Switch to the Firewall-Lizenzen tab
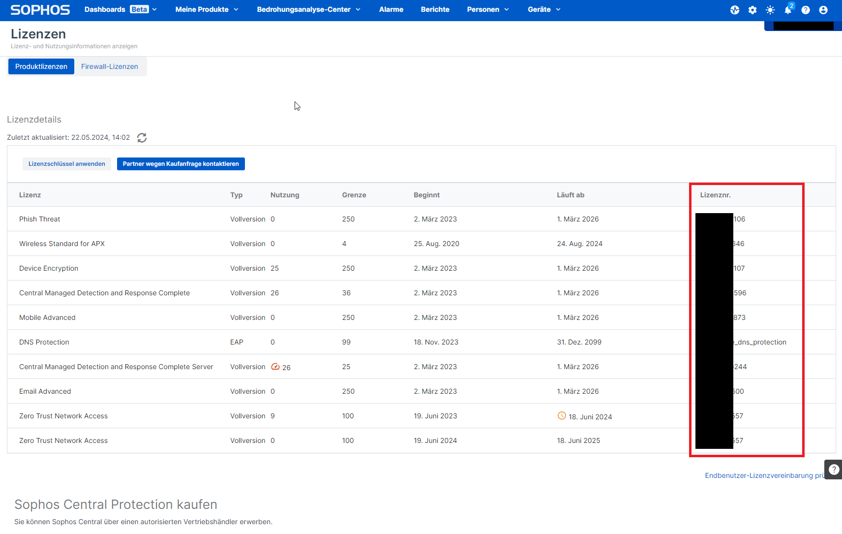The width and height of the screenshot is (842, 534). (x=110, y=66)
